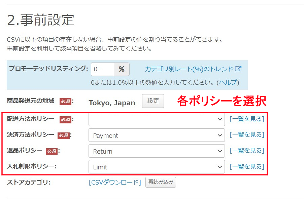Click 一覧を見る for 決済方法ポリシー
This screenshot has width=304, height=200.
247,135
